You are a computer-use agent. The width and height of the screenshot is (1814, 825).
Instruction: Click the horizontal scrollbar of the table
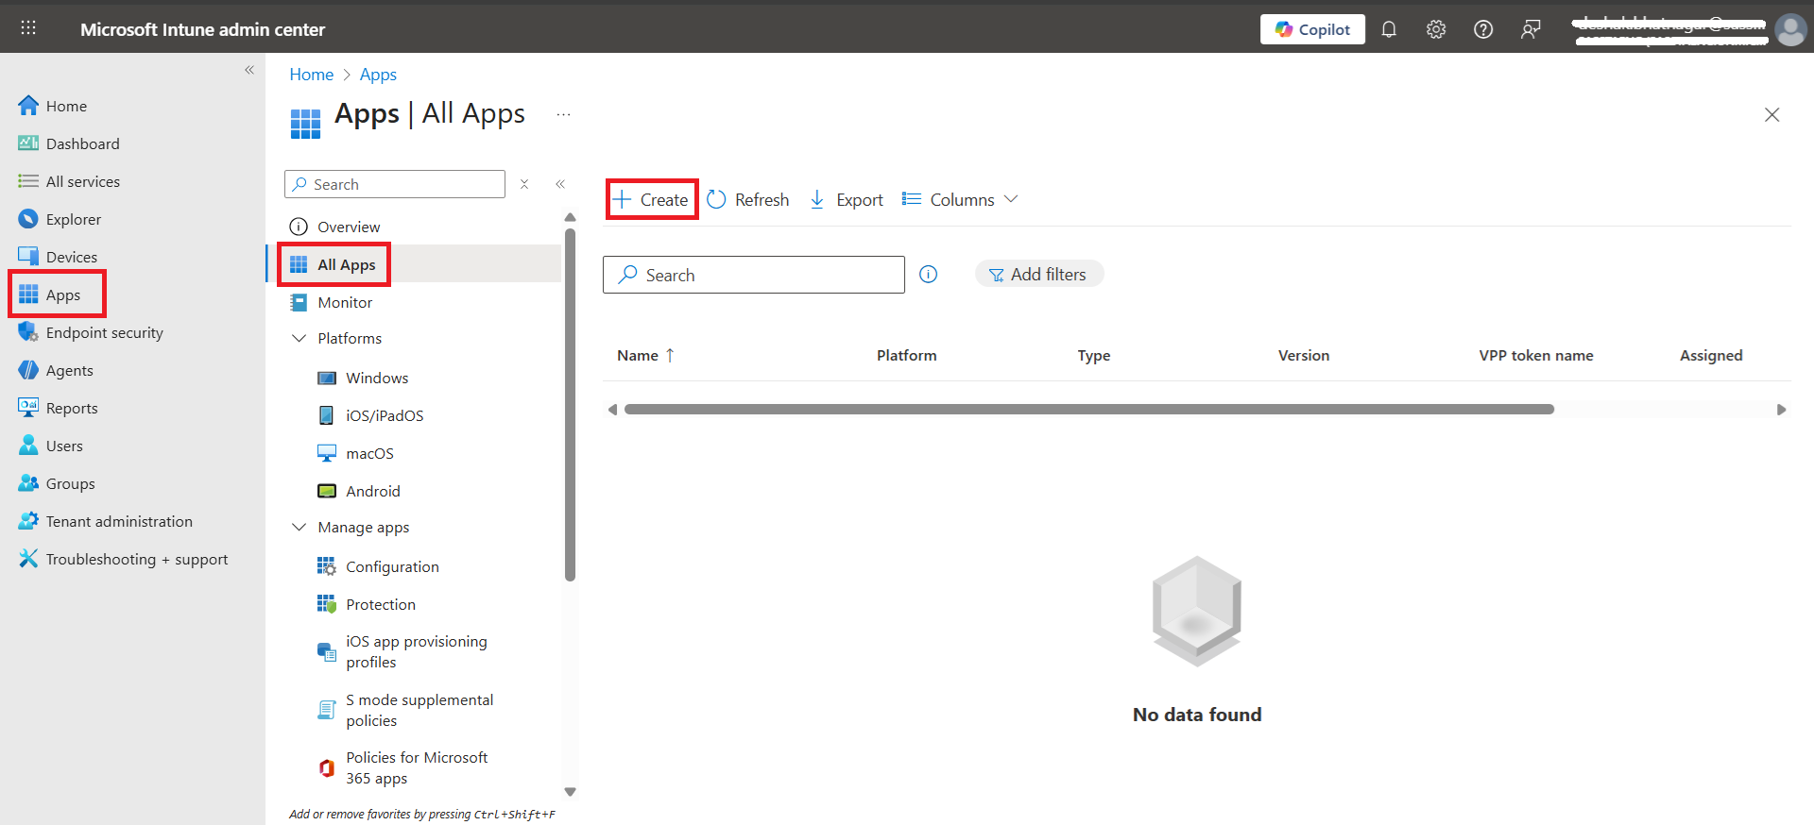(x=1088, y=410)
